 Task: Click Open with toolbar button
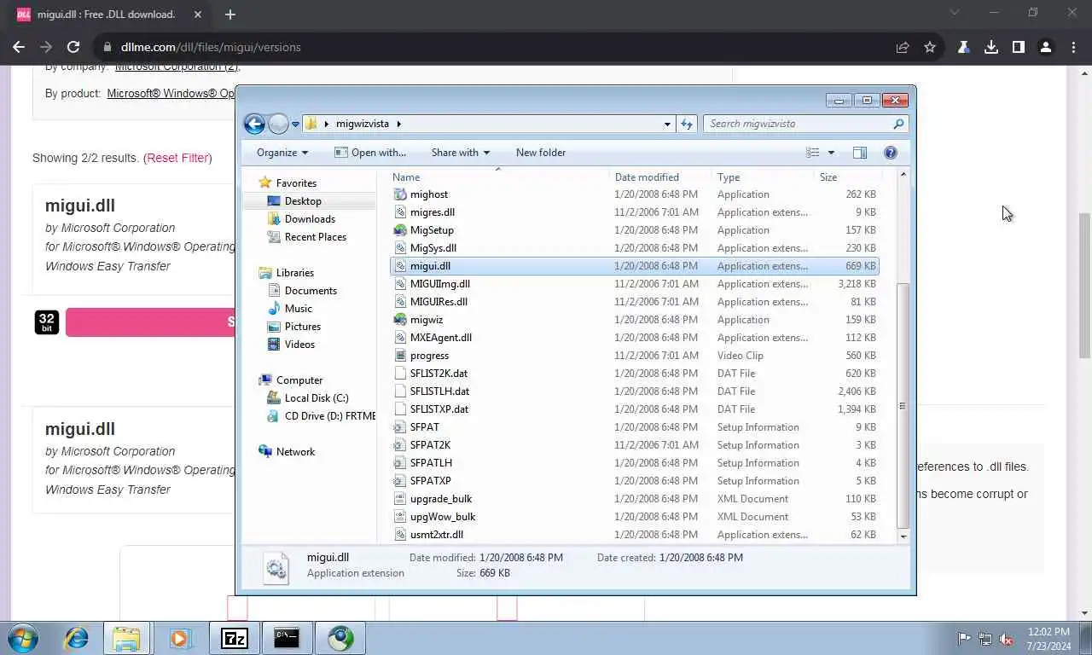click(370, 153)
